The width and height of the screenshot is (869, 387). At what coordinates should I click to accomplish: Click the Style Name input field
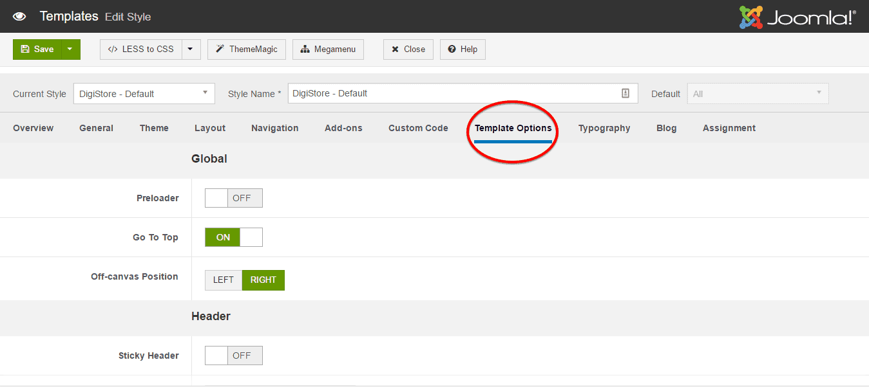(451, 93)
